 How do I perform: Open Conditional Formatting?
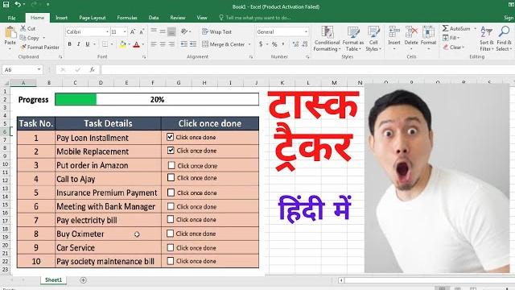(327, 39)
